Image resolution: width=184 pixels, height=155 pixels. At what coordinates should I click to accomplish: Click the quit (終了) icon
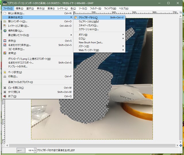[x=5, y=96]
